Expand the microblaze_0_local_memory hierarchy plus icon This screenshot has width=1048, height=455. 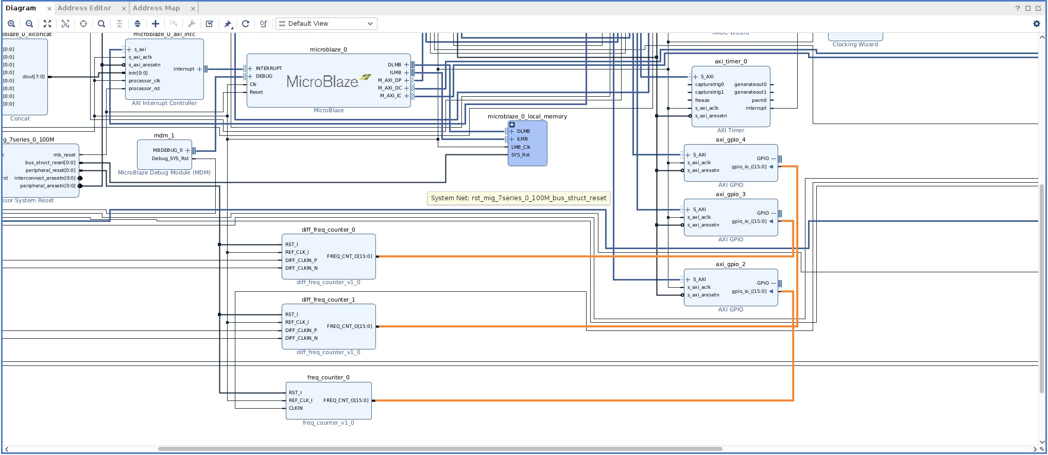coord(512,125)
